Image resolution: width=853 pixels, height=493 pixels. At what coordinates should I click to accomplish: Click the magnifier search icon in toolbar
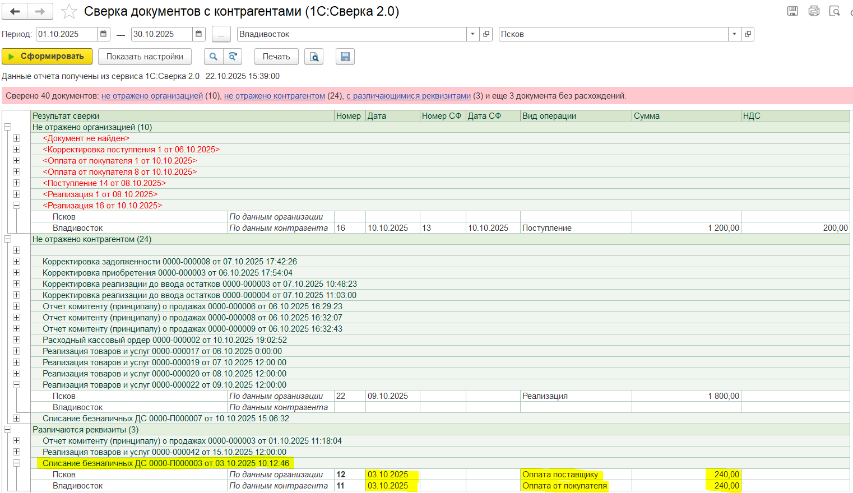pos(213,57)
